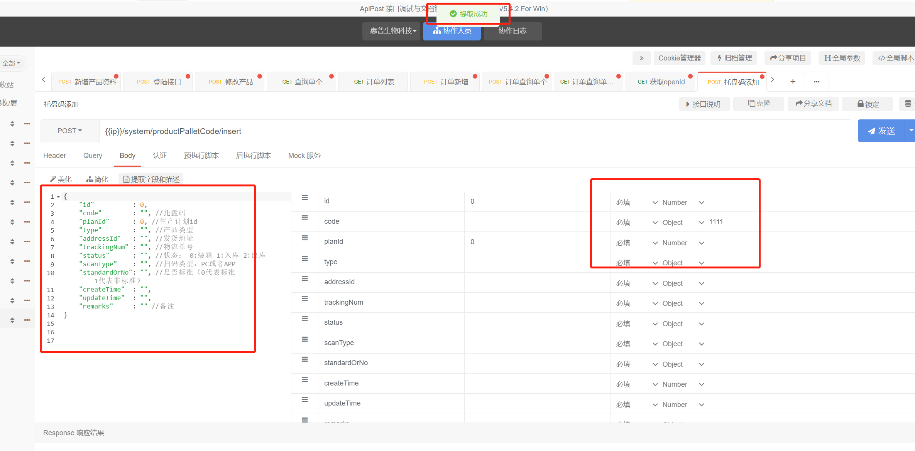Switch to the Header tab
The width and height of the screenshot is (915, 451).
54,156
